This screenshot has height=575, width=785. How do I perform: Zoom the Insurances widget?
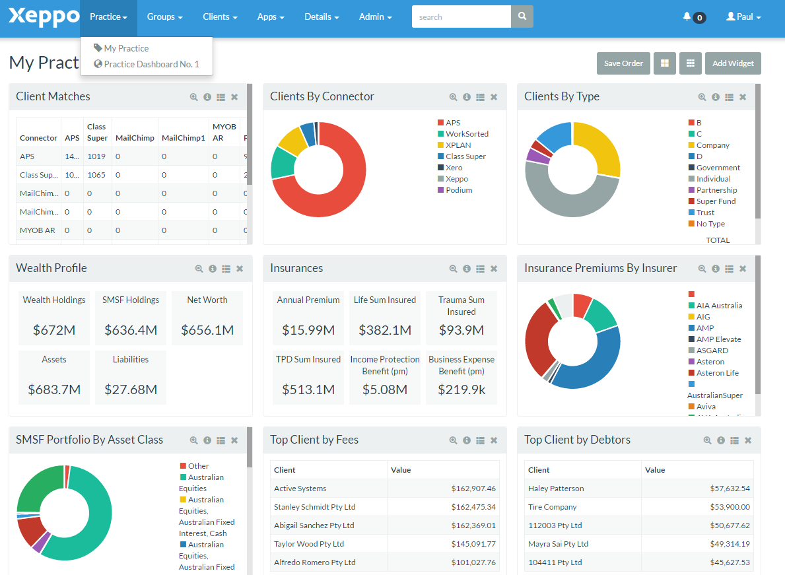click(x=453, y=269)
